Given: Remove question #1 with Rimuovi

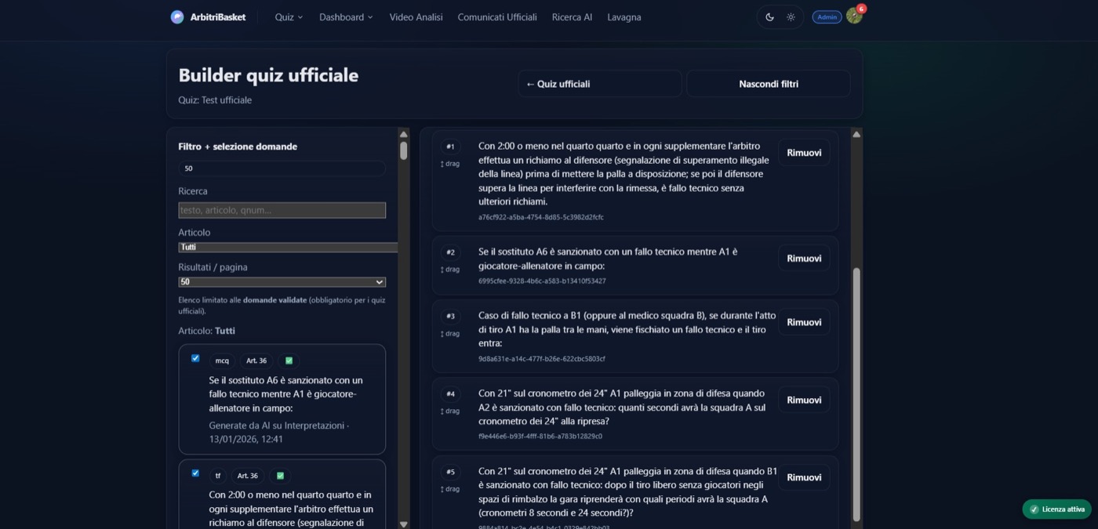Looking at the screenshot, I should 804,153.
